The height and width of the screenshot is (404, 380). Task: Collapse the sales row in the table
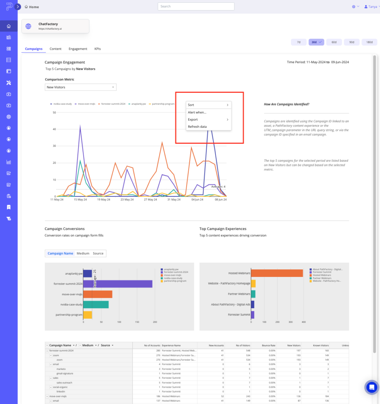click(51, 378)
